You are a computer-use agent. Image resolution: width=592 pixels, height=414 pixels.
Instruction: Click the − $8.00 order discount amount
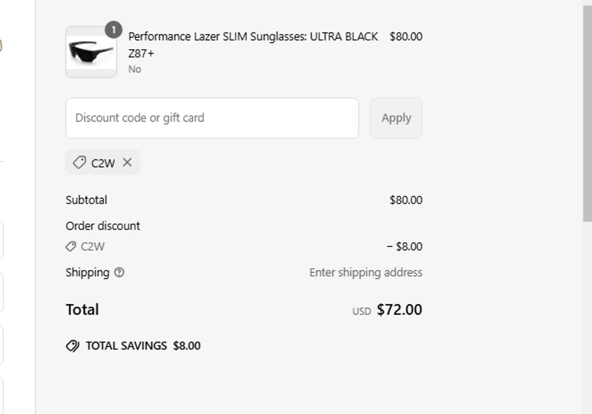(x=405, y=247)
